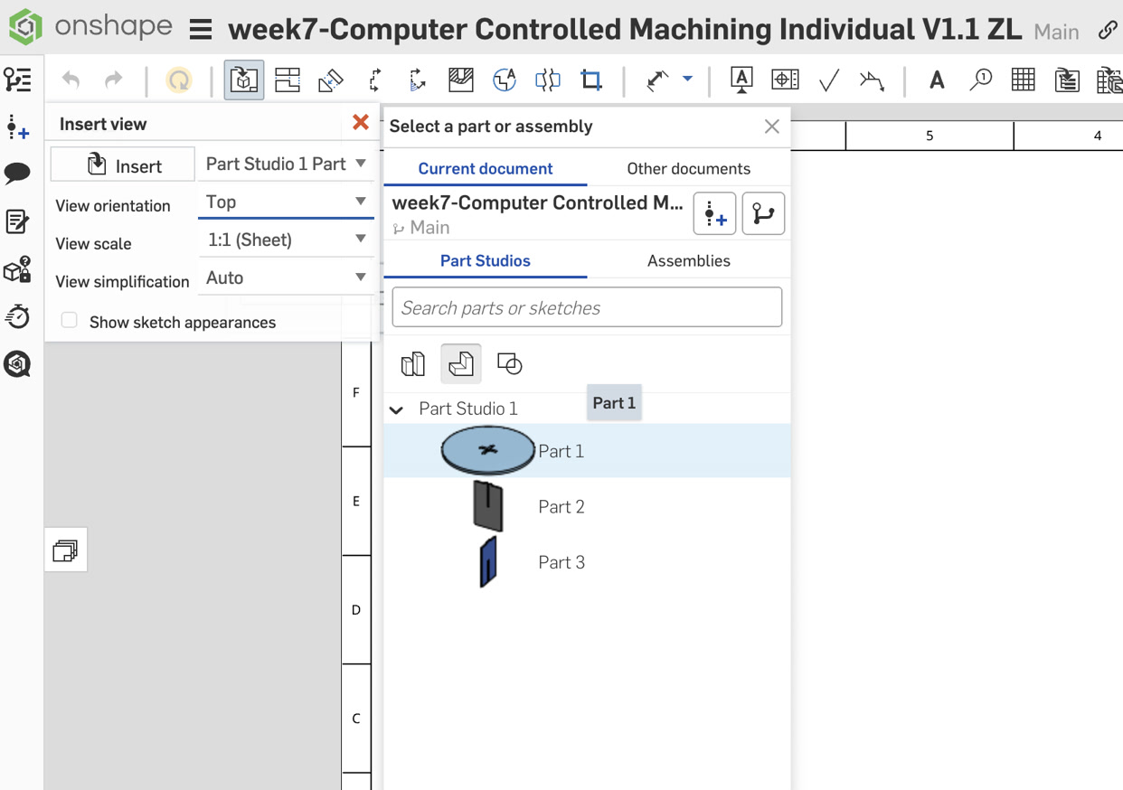Open the View orientation Top dropdown
1123x790 pixels.
286,202
